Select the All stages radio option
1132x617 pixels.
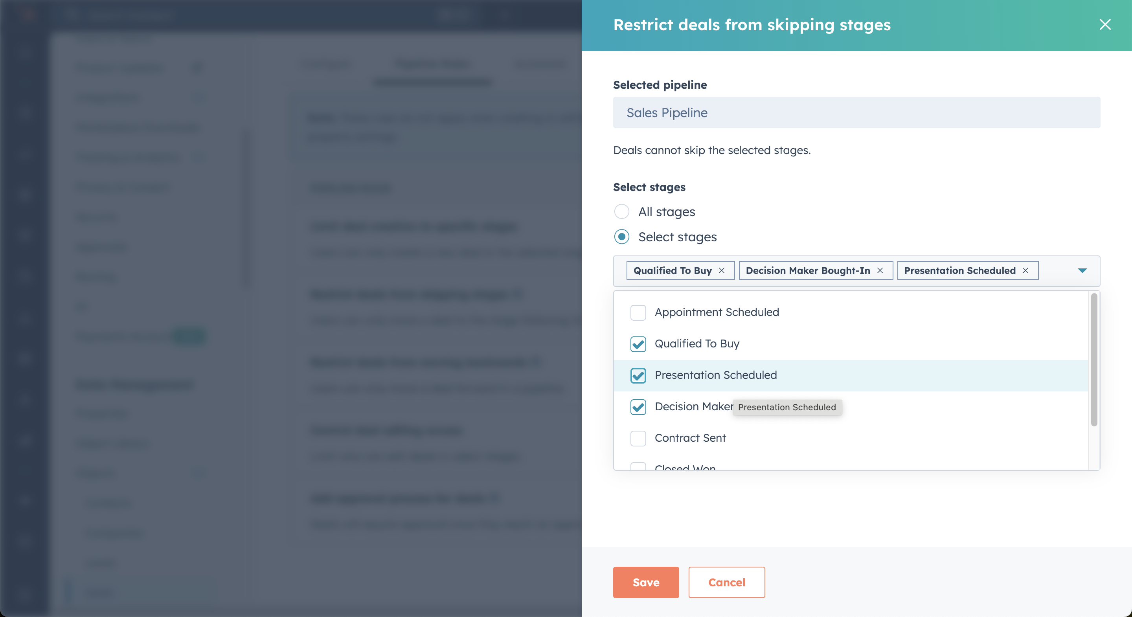[621, 212]
